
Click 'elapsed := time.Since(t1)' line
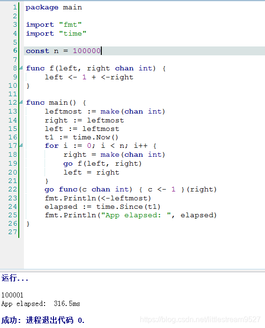pyautogui.click(x=103, y=207)
